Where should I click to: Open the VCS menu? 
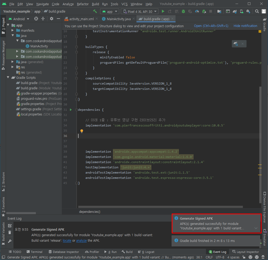124,4
